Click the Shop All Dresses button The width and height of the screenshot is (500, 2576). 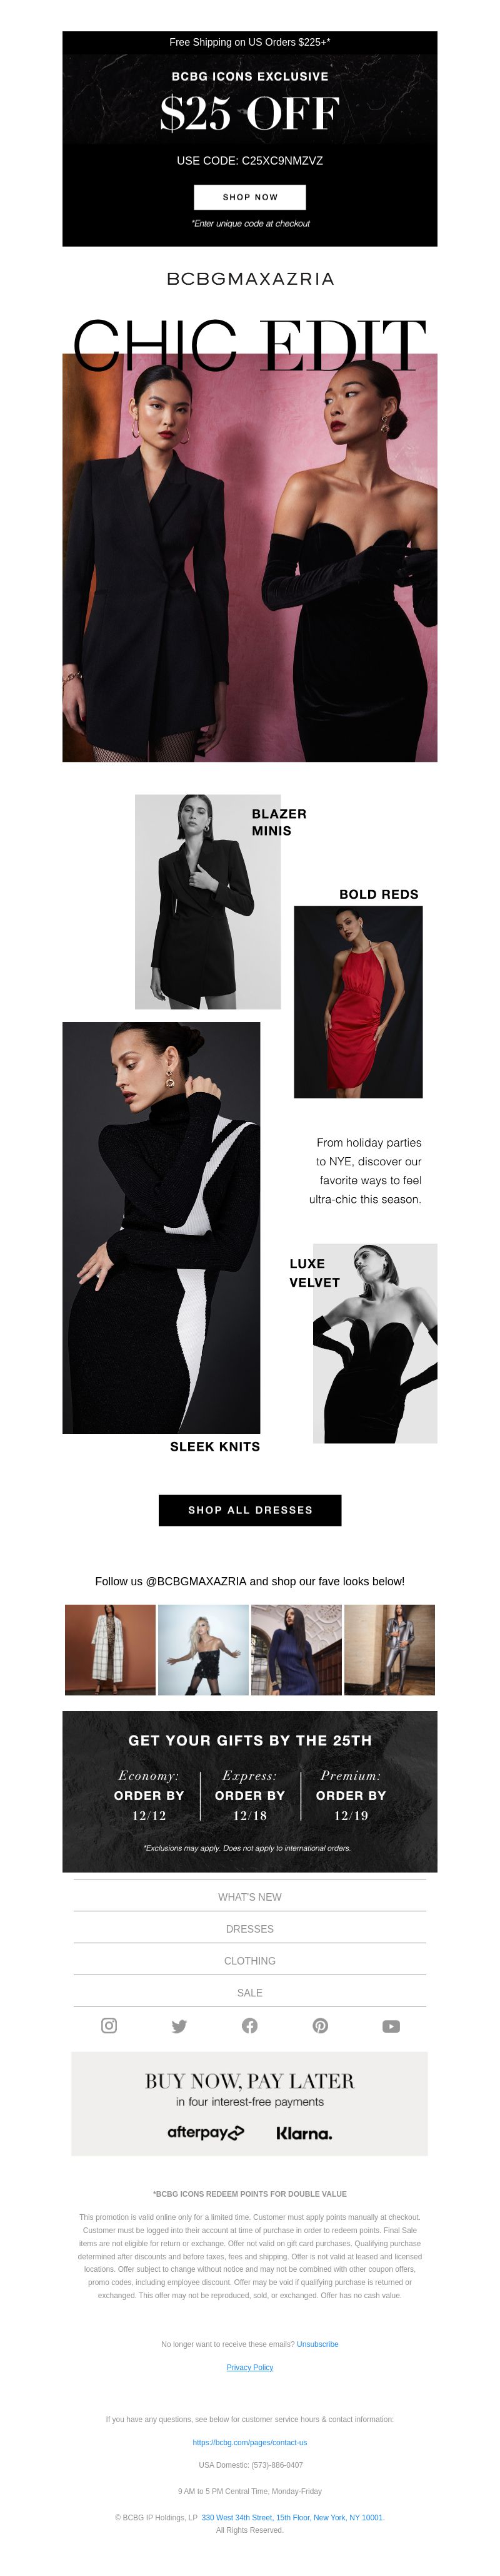(x=249, y=1510)
